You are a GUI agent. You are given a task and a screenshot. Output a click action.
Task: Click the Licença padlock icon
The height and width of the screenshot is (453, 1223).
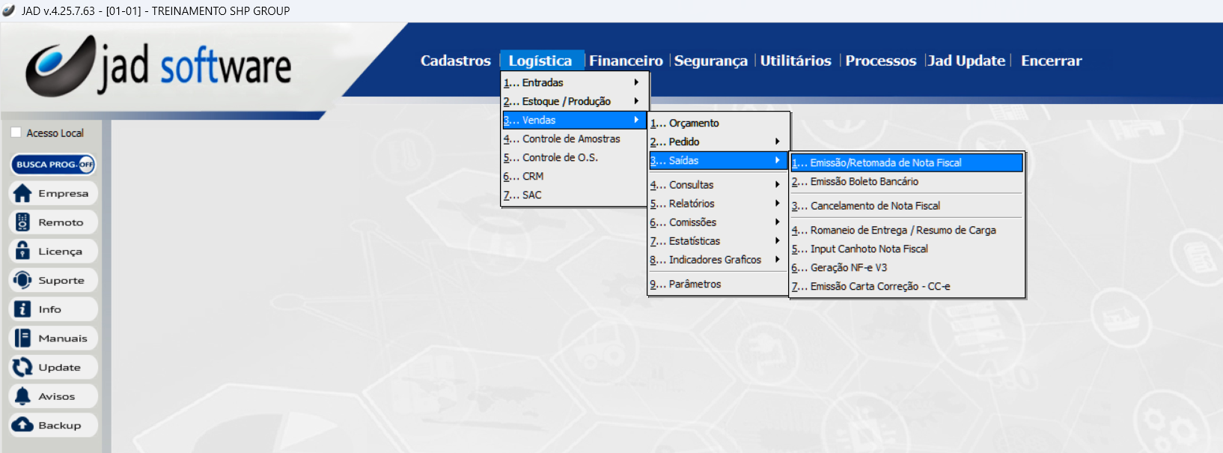[22, 252]
